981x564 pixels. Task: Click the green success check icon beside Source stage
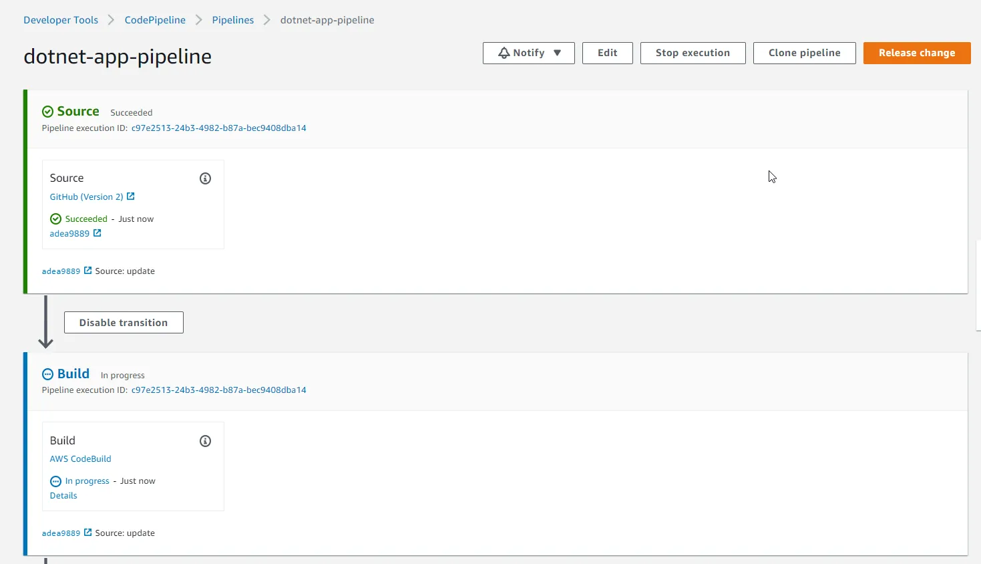47,111
